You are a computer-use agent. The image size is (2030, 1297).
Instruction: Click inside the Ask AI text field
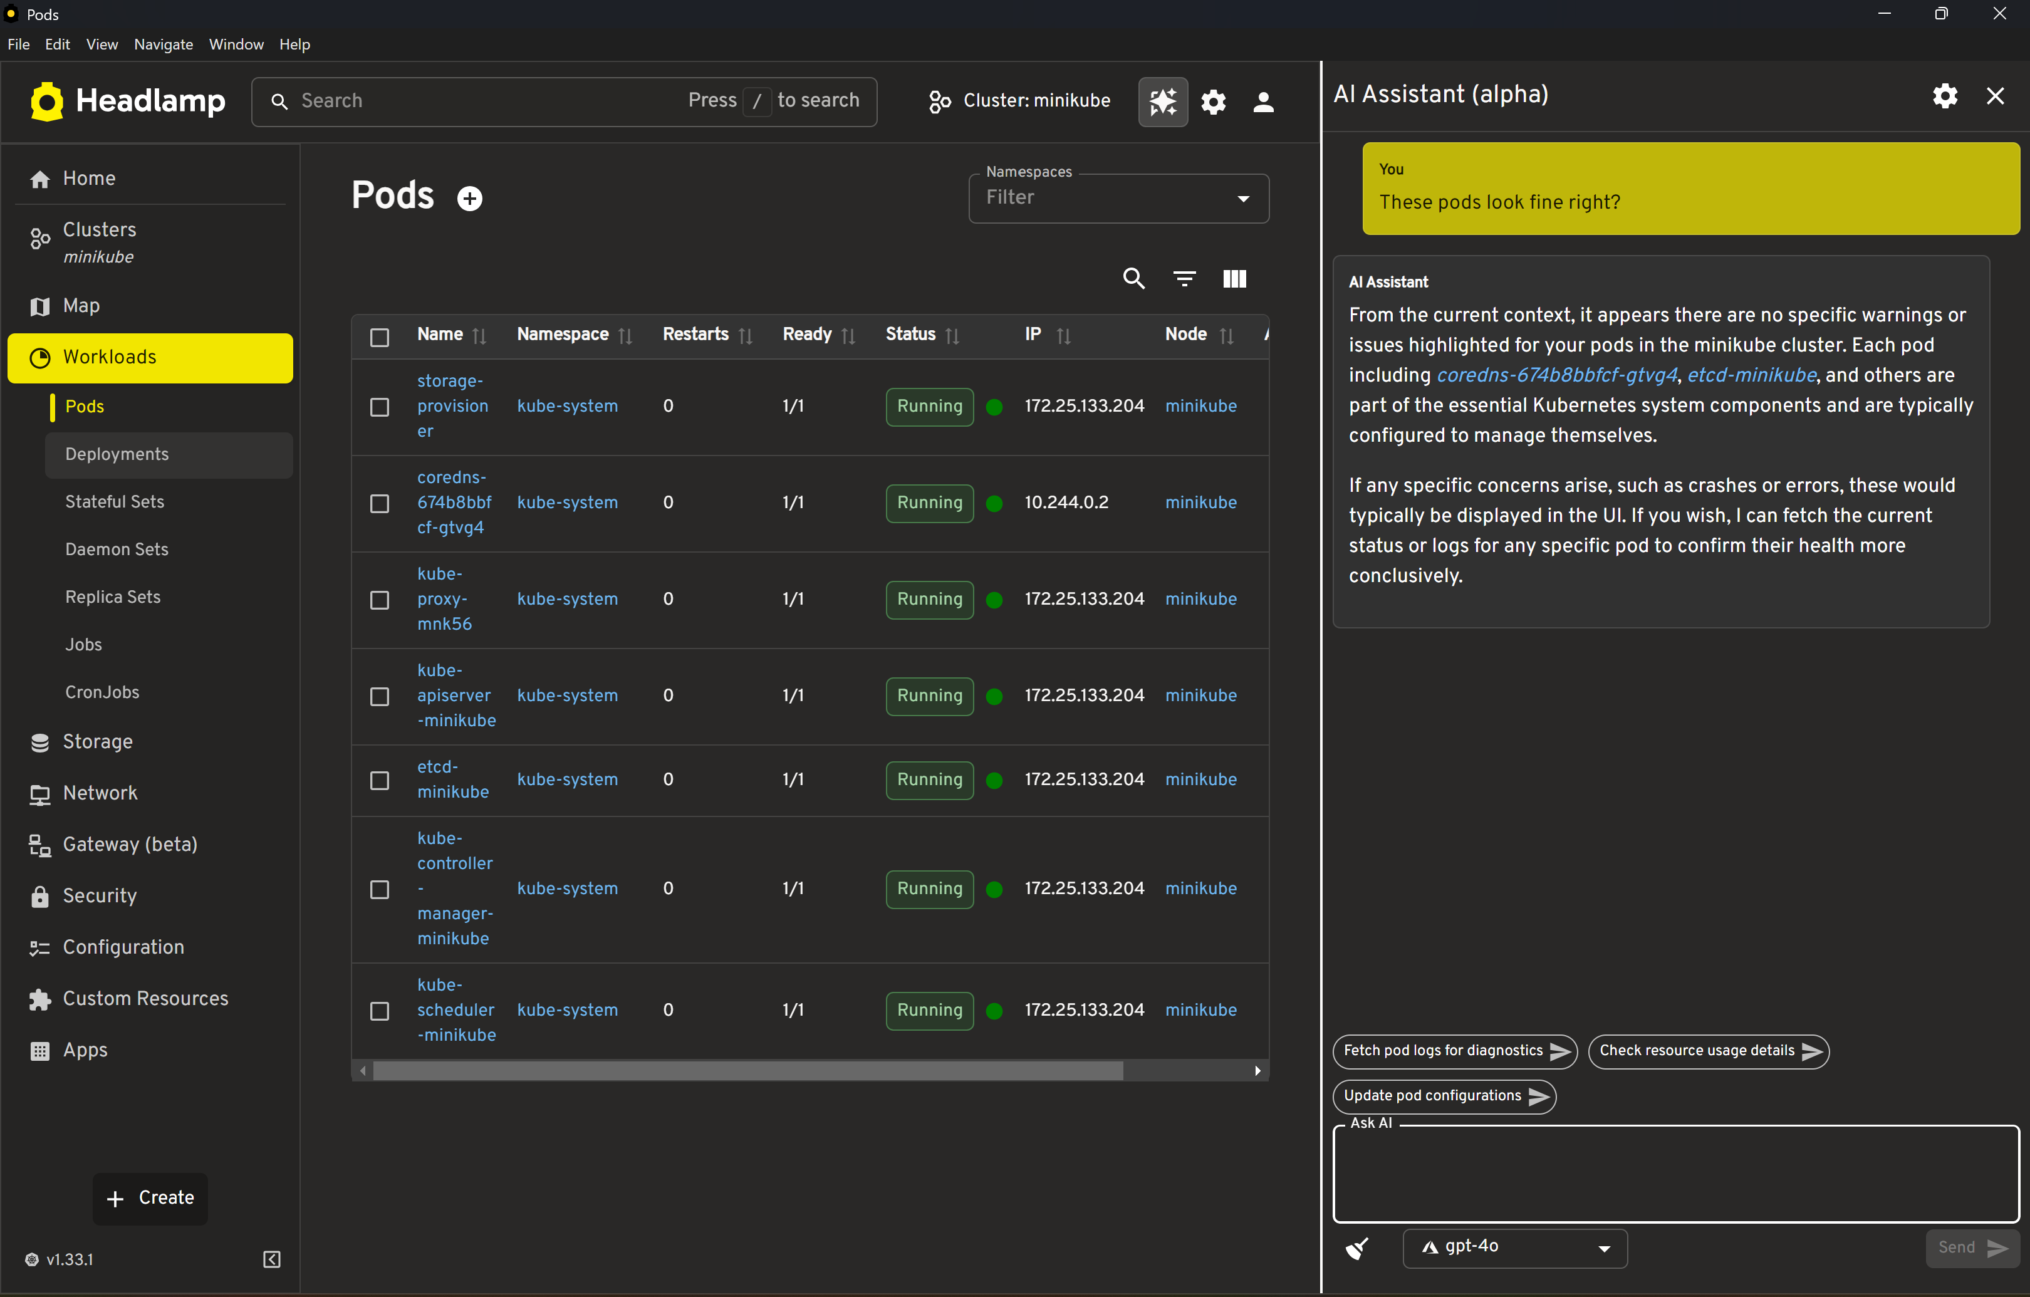pos(1673,1174)
